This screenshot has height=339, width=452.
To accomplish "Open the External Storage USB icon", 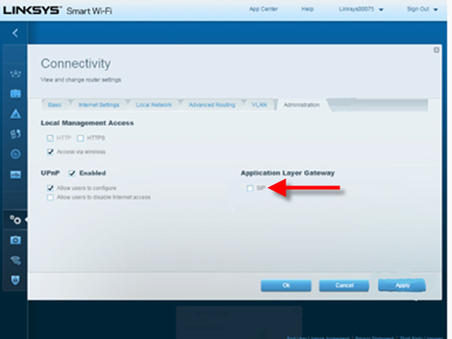I will (x=16, y=174).
